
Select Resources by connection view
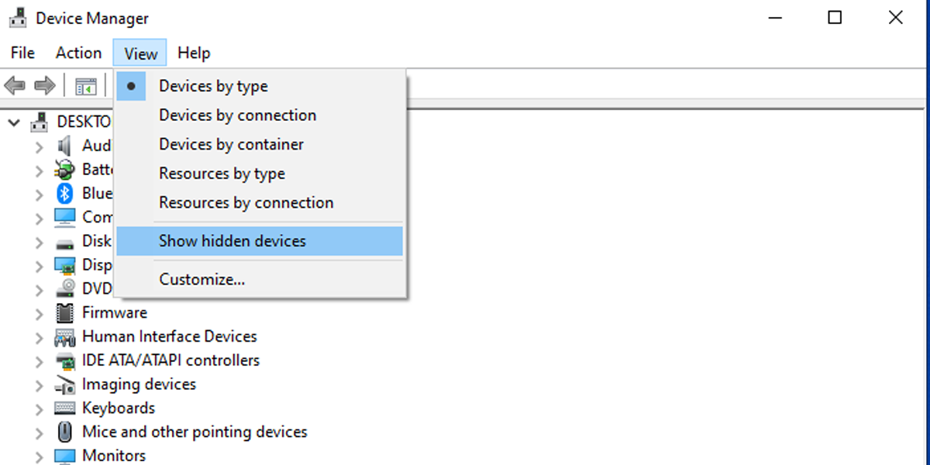point(246,203)
